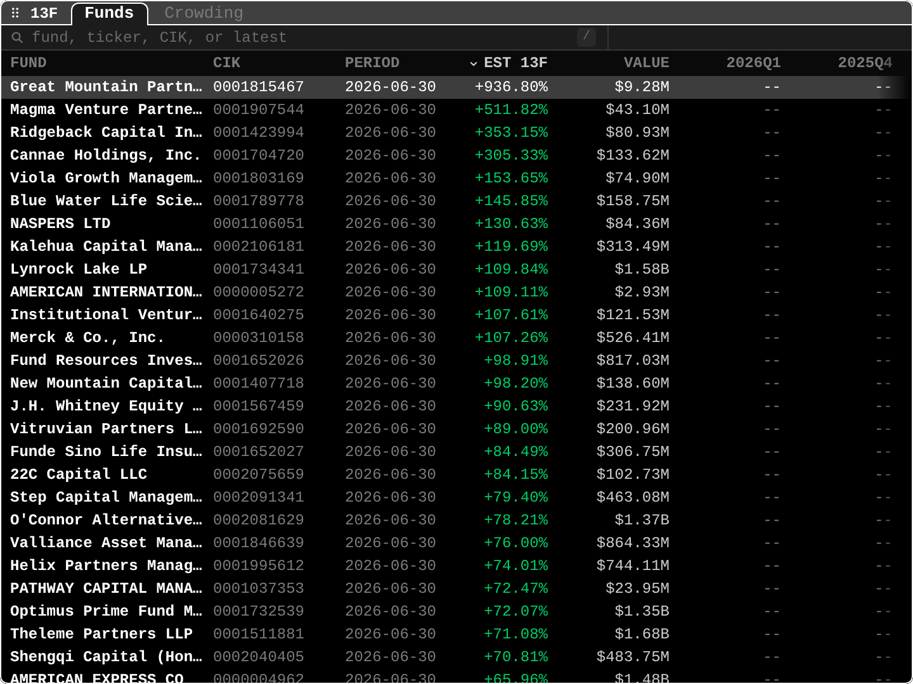Open Fund Resources Inves… row
The height and width of the screenshot is (684, 913).
(456, 360)
